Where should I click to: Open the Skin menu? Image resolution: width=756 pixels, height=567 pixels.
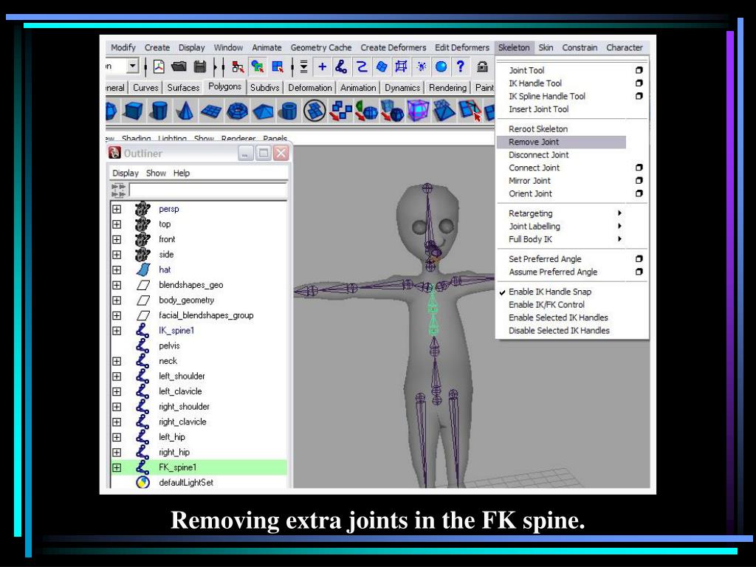tap(546, 48)
